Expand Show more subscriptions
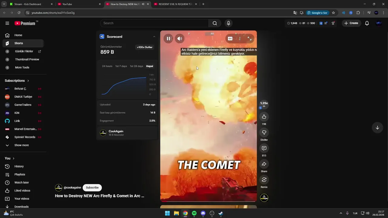The height and width of the screenshot is (218, 388). (23, 145)
